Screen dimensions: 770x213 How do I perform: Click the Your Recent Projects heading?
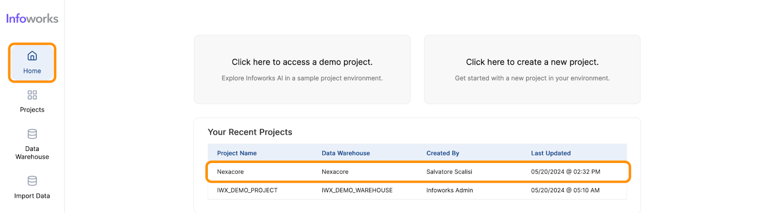(250, 132)
